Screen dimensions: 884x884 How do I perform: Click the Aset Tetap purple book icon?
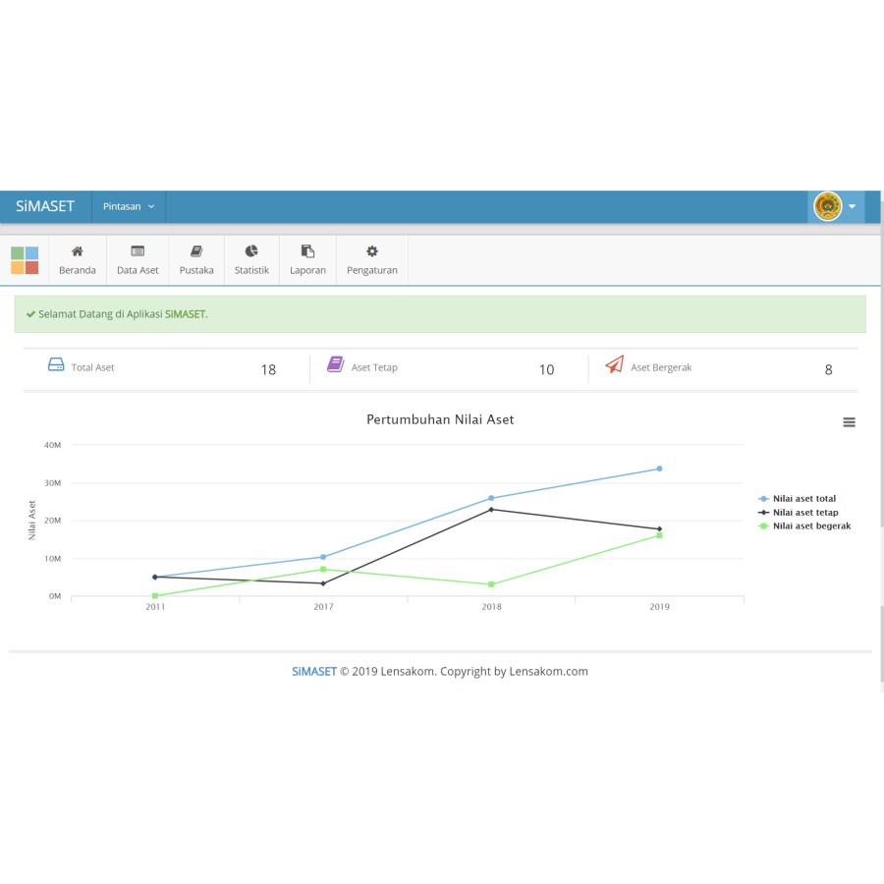tap(335, 364)
